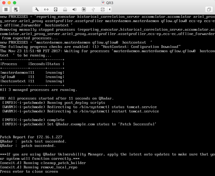215x176 pixels.
Task: Click 'Running post_deploy scripts' line
Action: (x=53, y=103)
